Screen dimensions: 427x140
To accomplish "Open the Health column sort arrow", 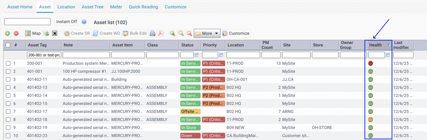I will (x=389, y=45).
